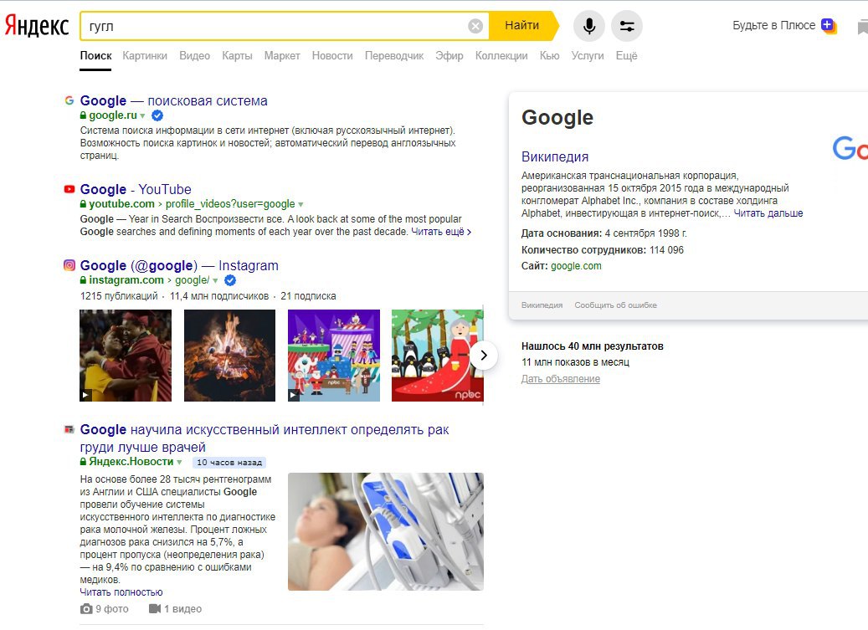868x630 pixels.
Task: Open news headline about искусственный интеллект
Action: 264,438
